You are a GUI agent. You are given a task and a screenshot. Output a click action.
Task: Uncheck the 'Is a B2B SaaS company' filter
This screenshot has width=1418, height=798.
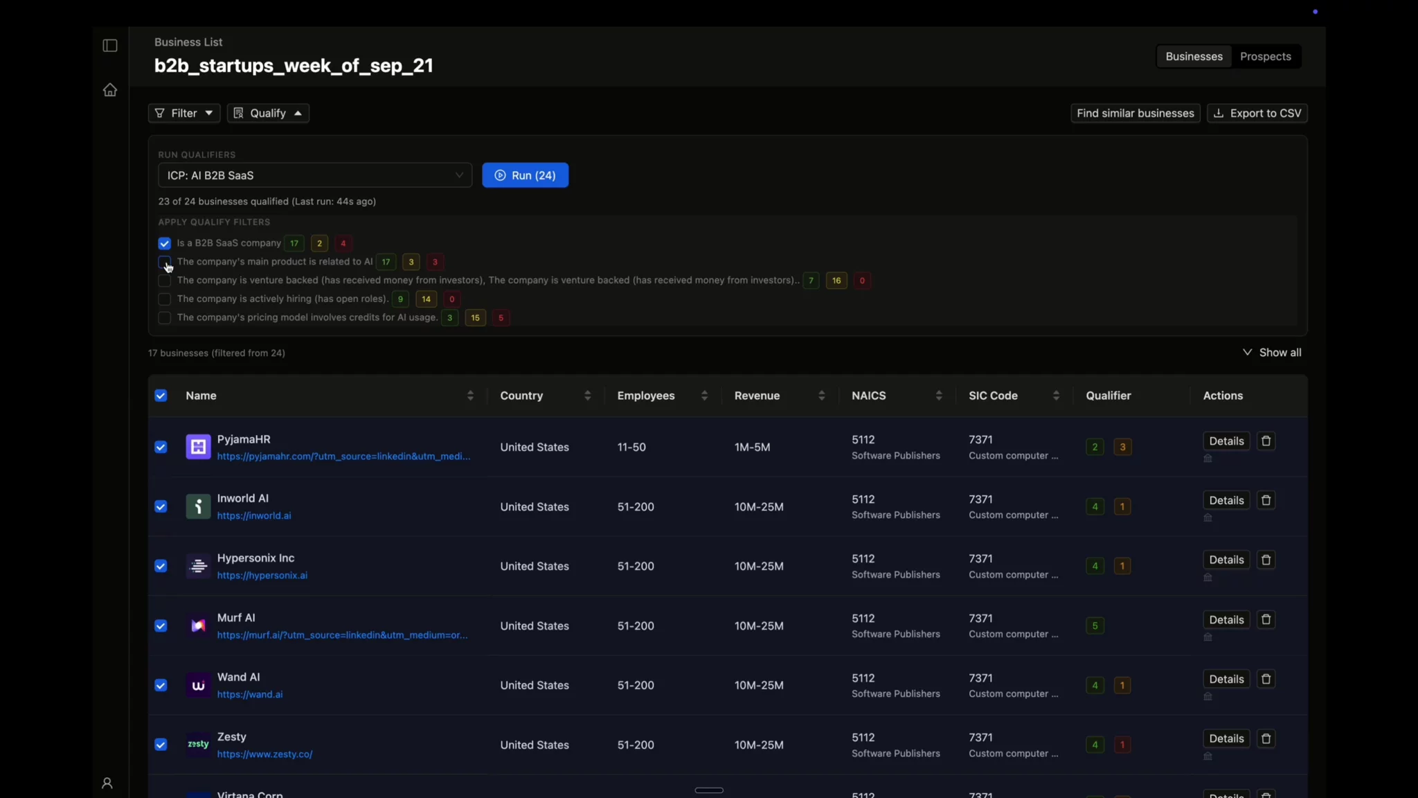tap(164, 243)
